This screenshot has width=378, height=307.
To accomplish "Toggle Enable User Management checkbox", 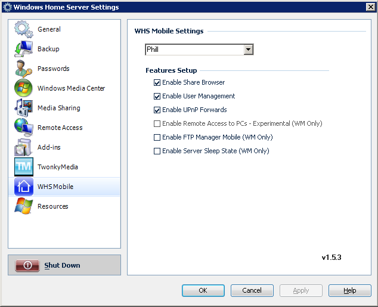I will pos(157,97).
